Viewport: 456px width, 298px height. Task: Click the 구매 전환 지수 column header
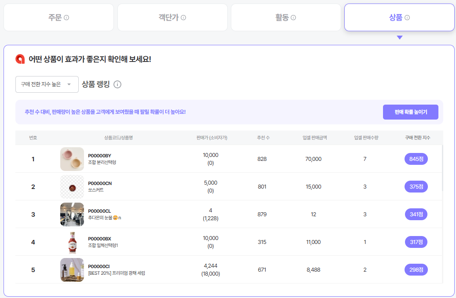coord(417,138)
